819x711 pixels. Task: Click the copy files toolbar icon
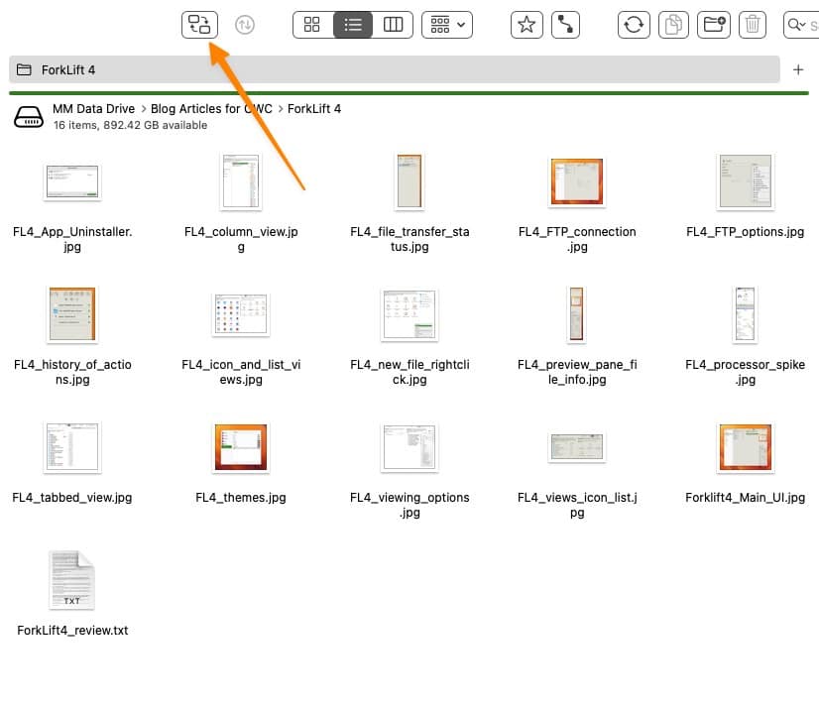pyautogui.click(x=673, y=25)
